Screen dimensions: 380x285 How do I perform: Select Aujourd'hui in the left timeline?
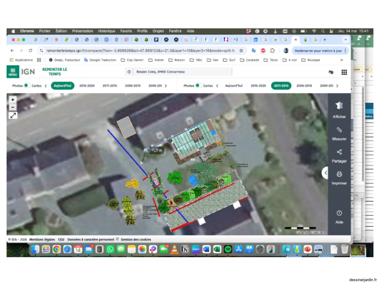(63, 85)
